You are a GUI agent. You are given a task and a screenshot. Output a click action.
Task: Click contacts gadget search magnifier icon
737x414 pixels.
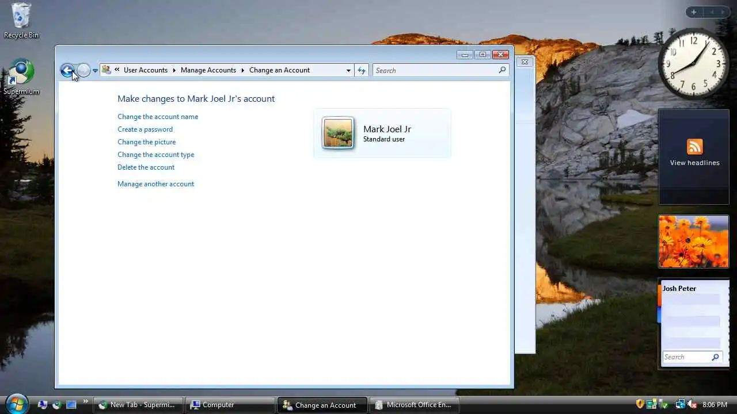[716, 357]
